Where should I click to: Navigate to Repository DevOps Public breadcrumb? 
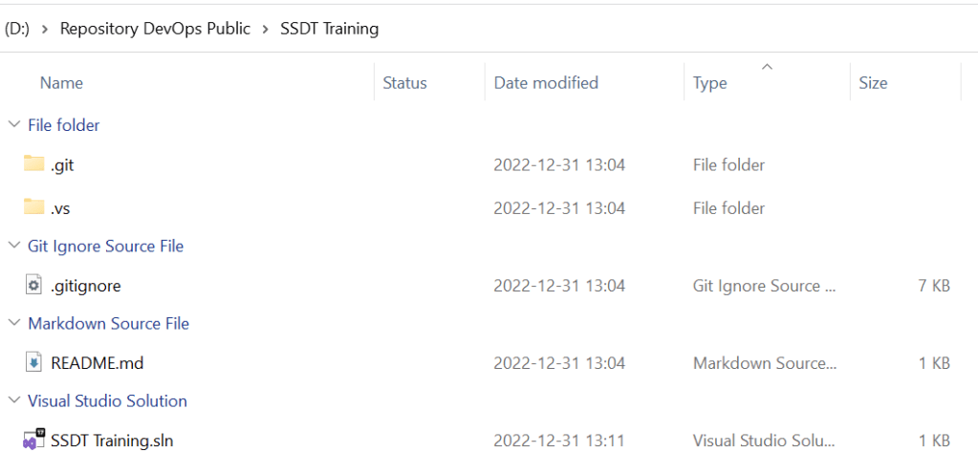click(x=155, y=29)
